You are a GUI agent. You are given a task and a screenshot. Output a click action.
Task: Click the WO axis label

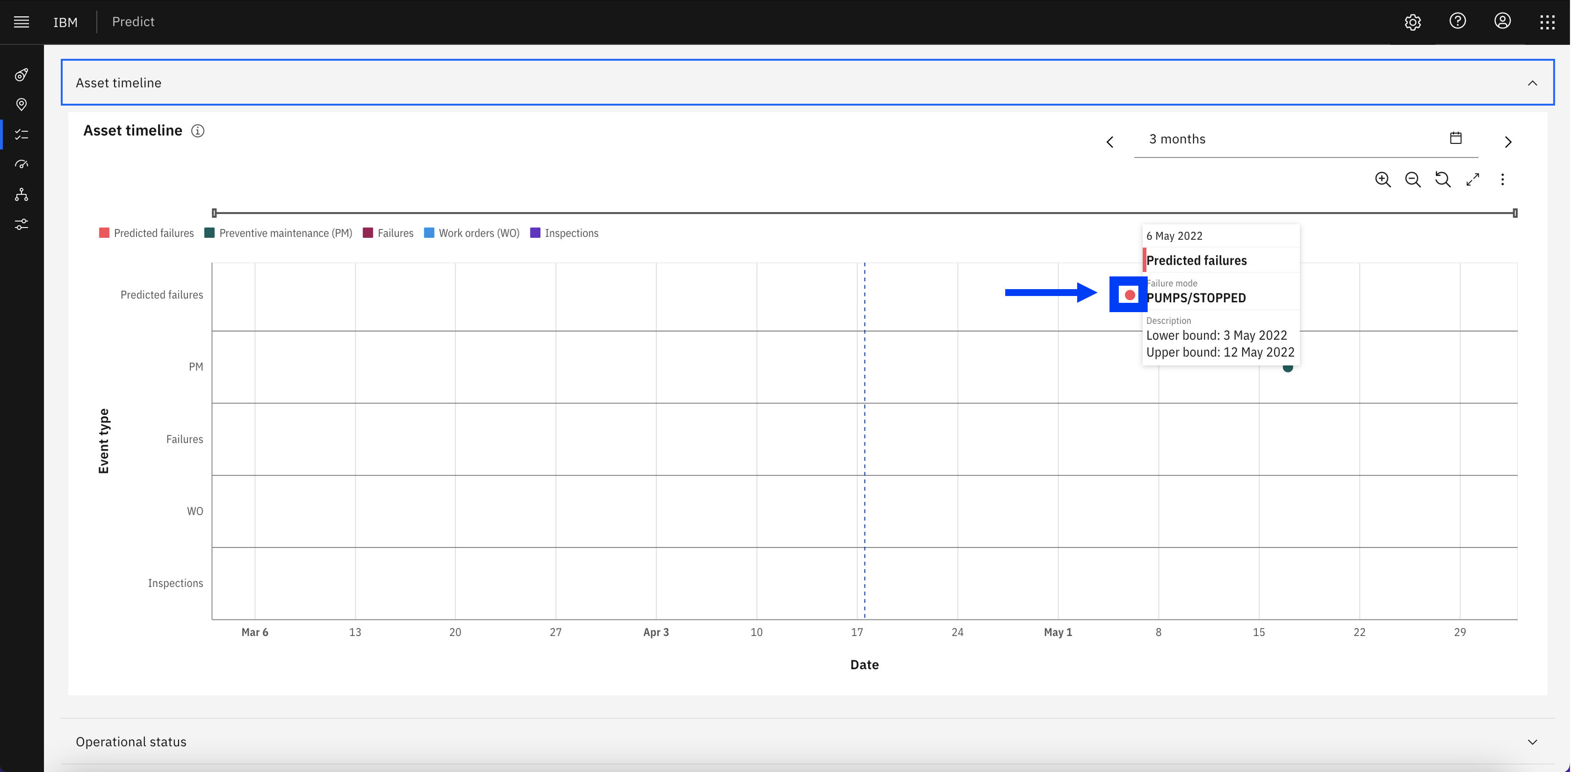tap(195, 512)
